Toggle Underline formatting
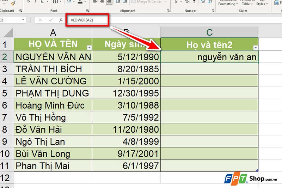 coord(42,1)
